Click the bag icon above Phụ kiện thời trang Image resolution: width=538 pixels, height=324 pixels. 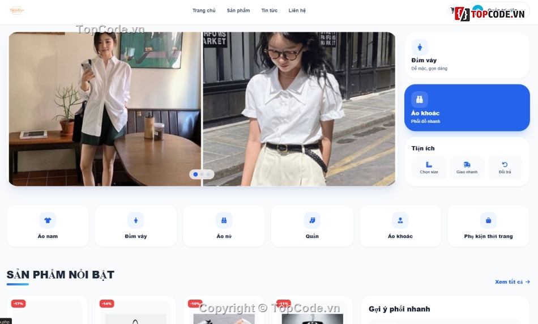pyautogui.click(x=488, y=220)
